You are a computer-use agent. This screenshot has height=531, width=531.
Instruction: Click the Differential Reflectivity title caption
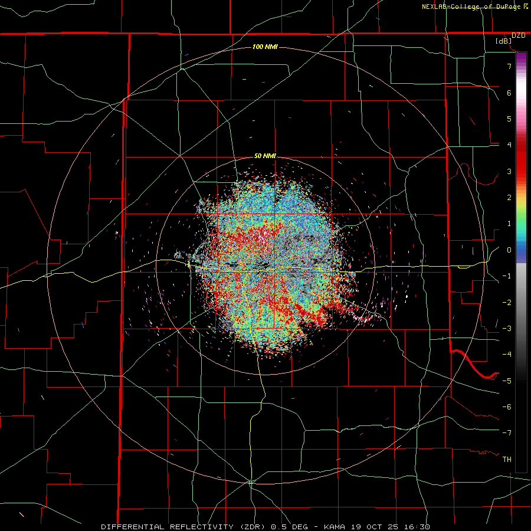click(x=265, y=527)
